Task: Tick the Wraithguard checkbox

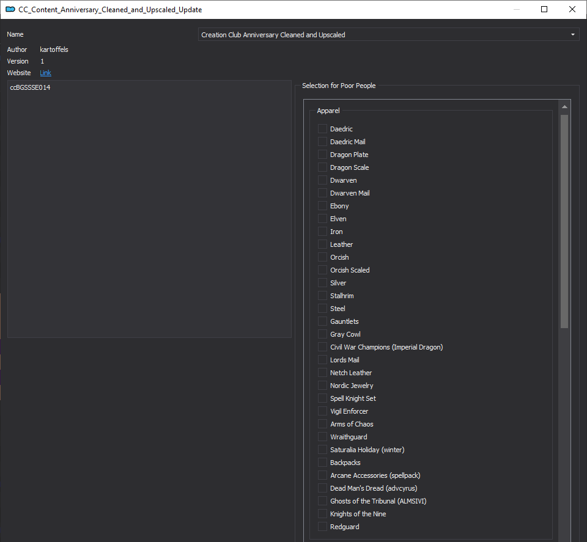Action: pyautogui.click(x=322, y=437)
